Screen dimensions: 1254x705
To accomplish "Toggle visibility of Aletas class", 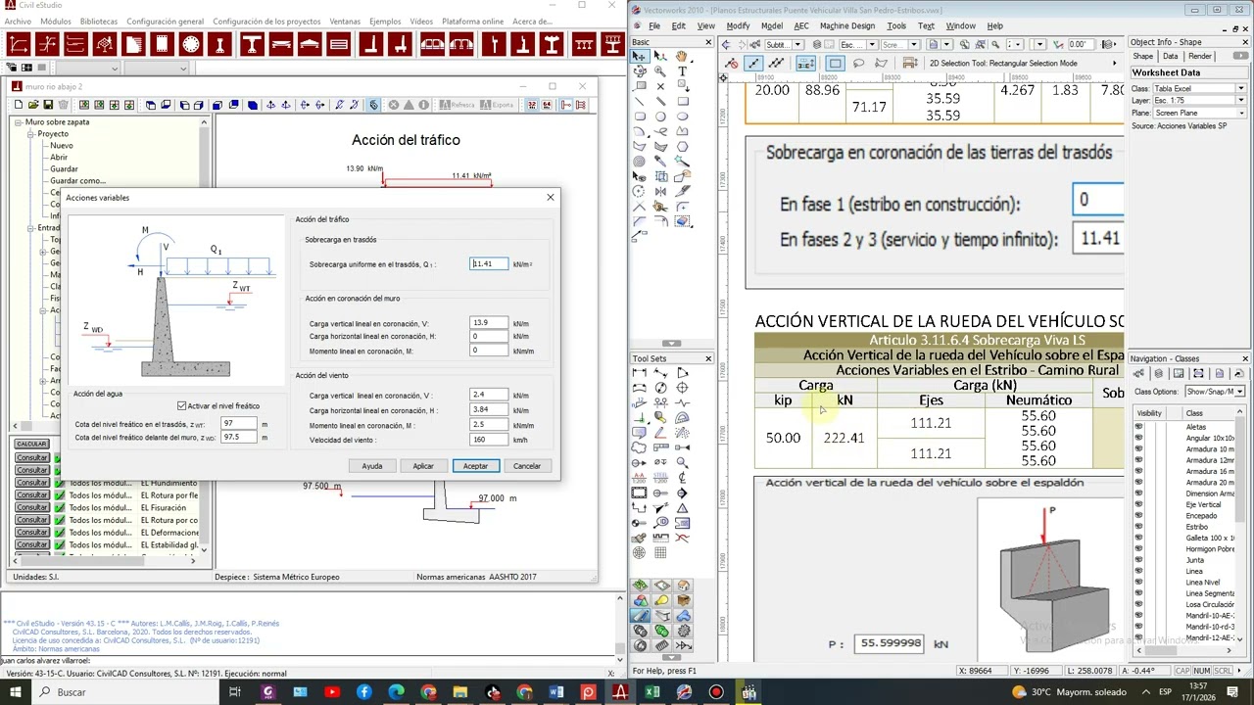I will click(x=1138, y=427).
